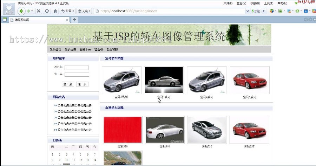Expand the address bar history dropdown arrow
This screenshot has width=316, height=166.
pos(248,11)
